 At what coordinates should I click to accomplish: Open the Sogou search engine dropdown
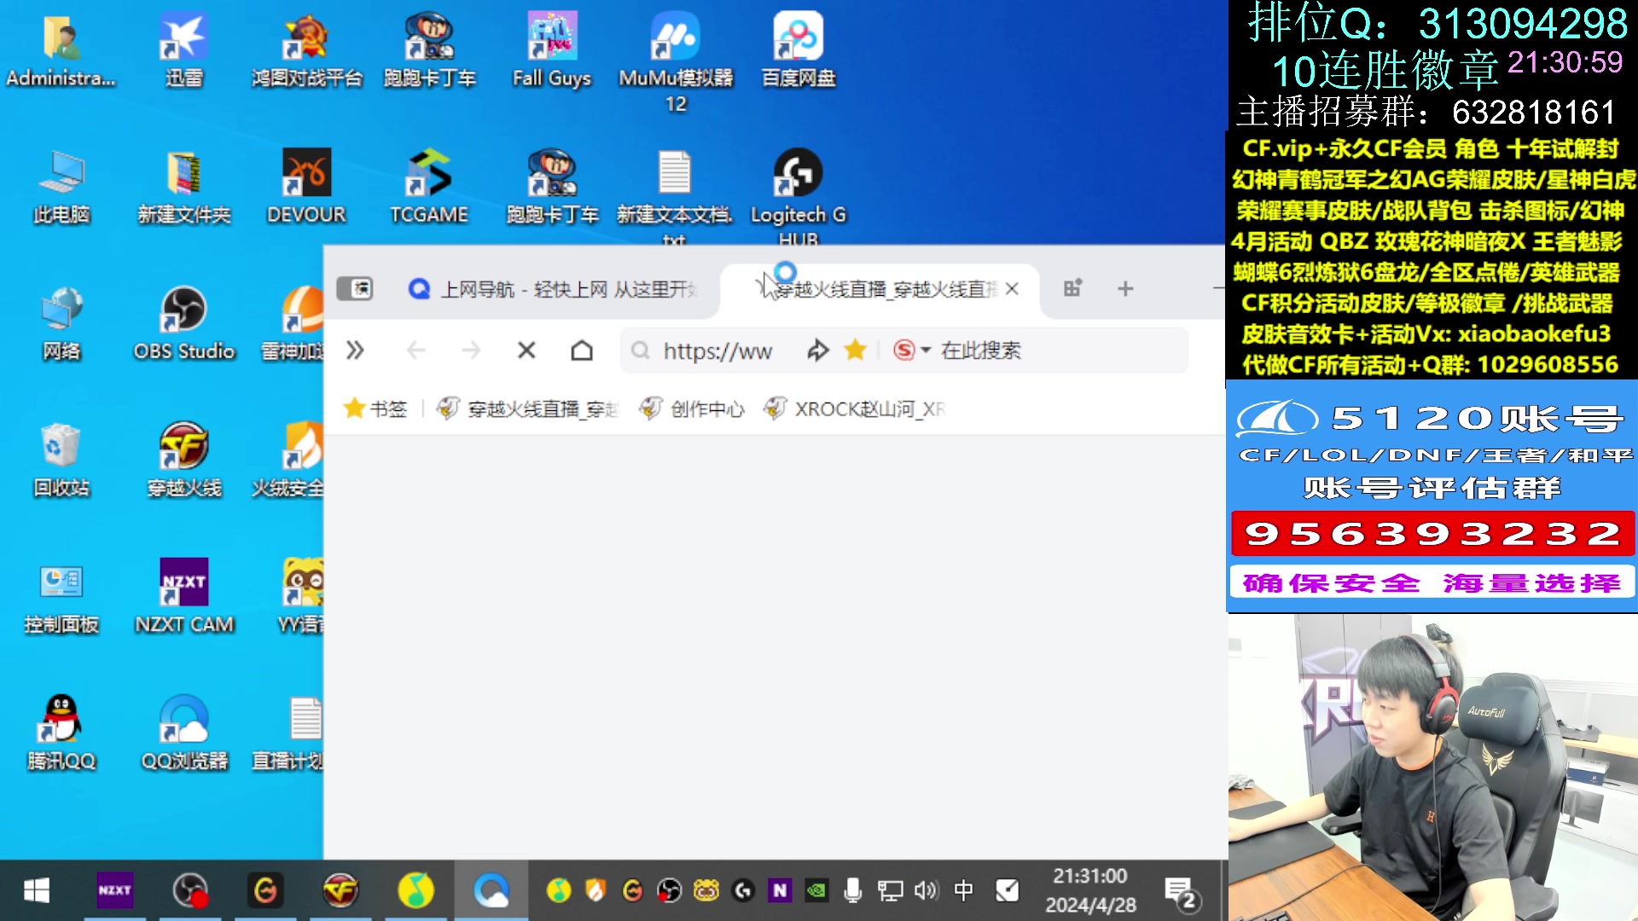pyautogui.click(x=911, y=350)
